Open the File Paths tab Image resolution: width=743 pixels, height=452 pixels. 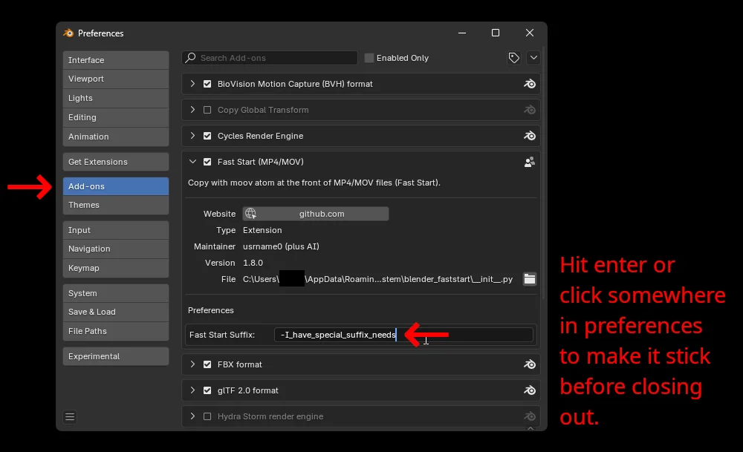(x=116, y=331)
